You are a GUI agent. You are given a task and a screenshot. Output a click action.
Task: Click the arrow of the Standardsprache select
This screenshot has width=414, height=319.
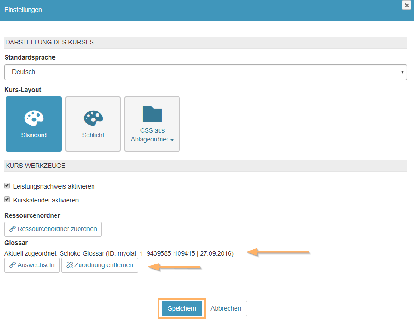click(402, 72)
